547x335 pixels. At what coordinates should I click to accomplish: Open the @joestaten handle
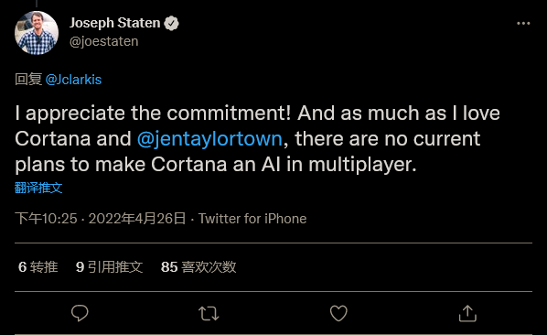104,41
